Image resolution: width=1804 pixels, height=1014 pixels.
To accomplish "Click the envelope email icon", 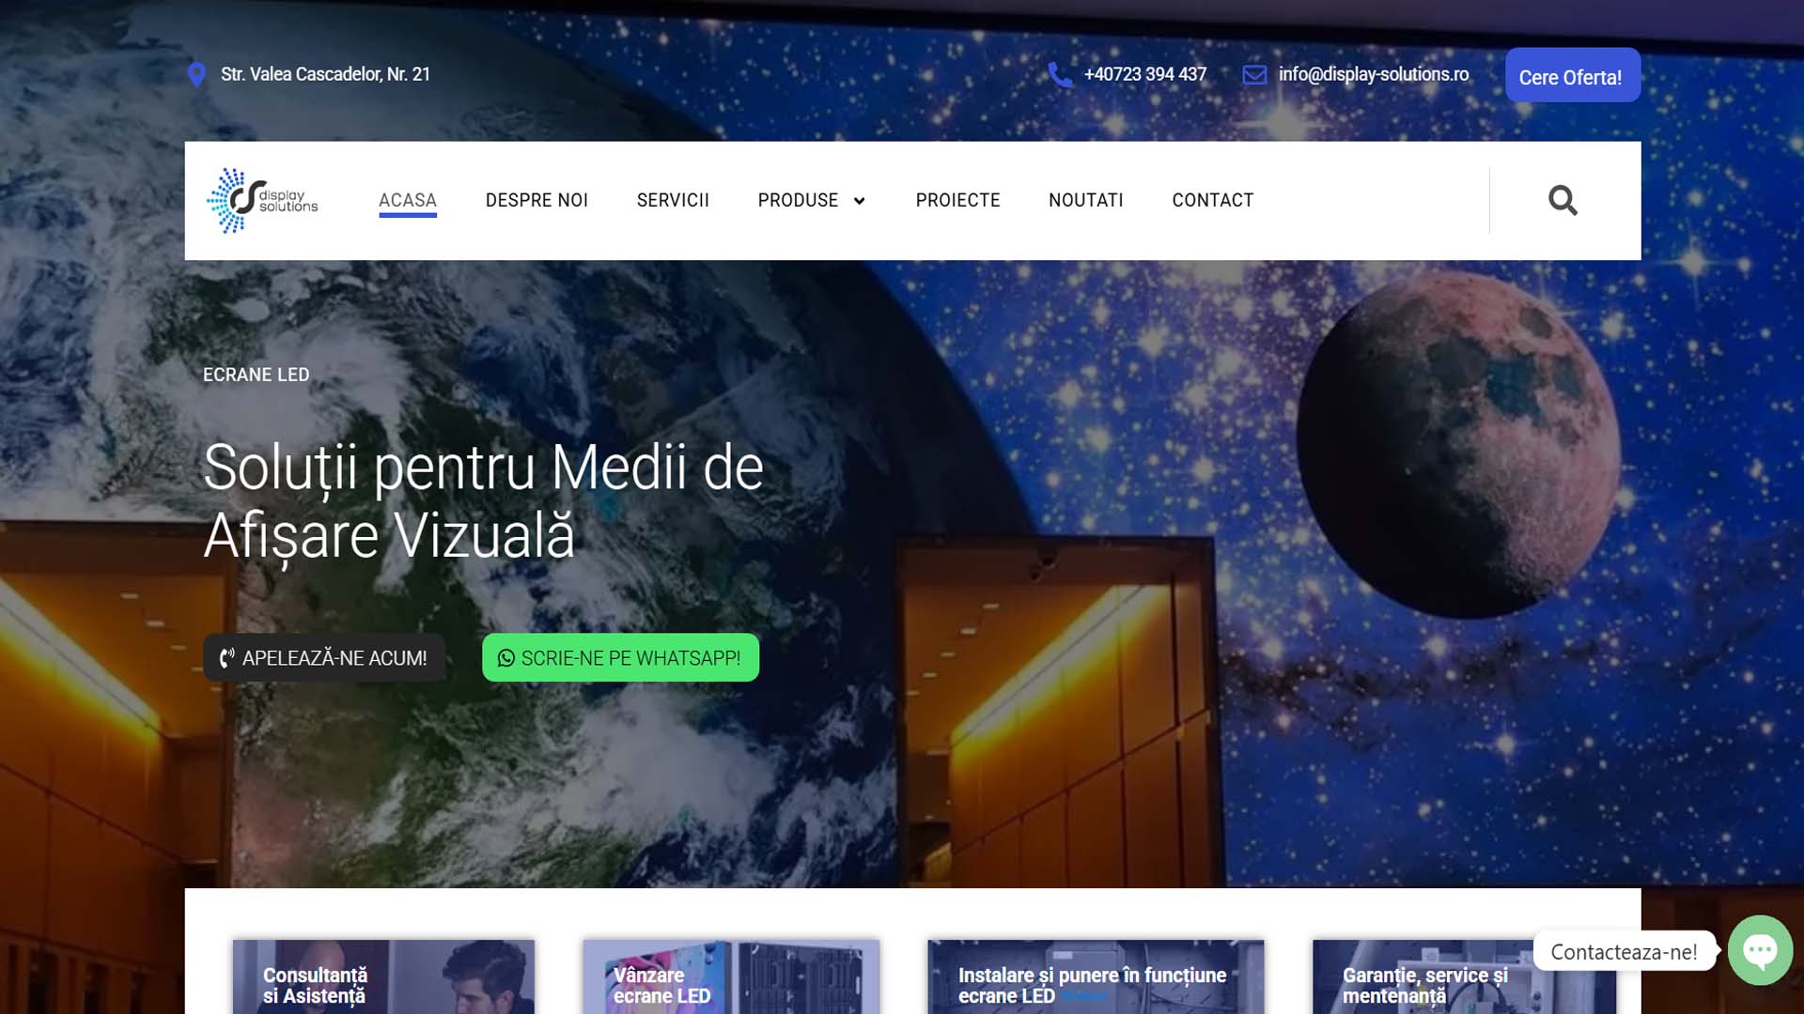I will pos(1254,74).
